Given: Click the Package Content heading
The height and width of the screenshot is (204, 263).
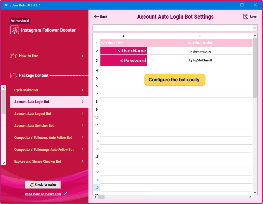Looking at the screenshot, I should coord(34,75).
